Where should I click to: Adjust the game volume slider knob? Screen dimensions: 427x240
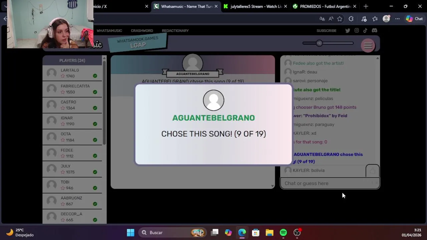(319, 43)
